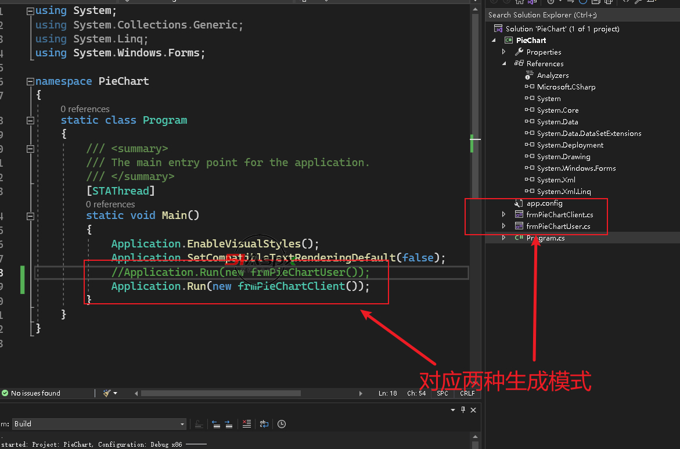Viewport: 680px width, 449px height.
Task: Expand the frmPieChartClient.cs tree node
Action: [x=503, y=215]
